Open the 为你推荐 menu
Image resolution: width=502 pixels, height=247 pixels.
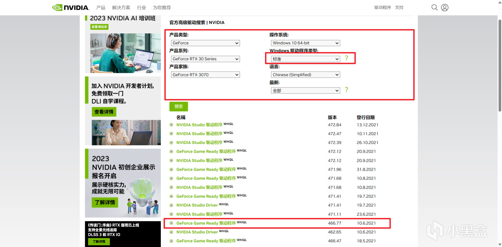click(162, 7)
